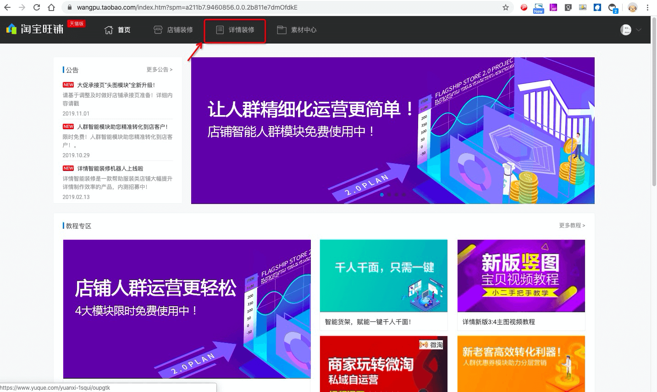
Task: Click text 限时免费!人群智能模块助您精准转化
Action: [x=118, y=141]
